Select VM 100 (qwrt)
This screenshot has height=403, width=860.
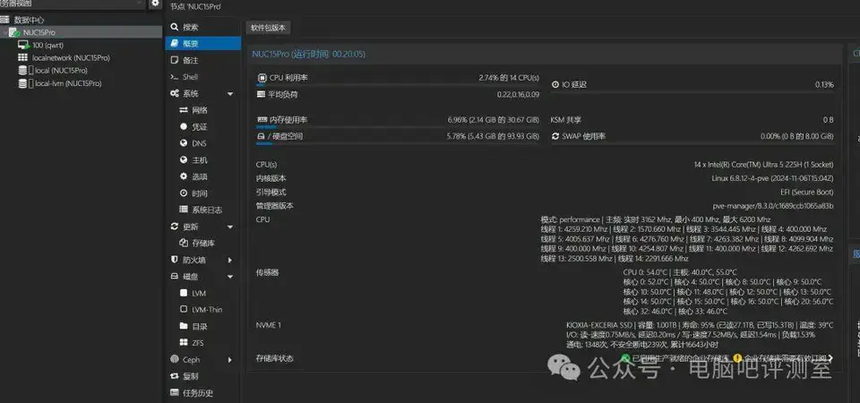pyautogui.click(x=47, y=45)
